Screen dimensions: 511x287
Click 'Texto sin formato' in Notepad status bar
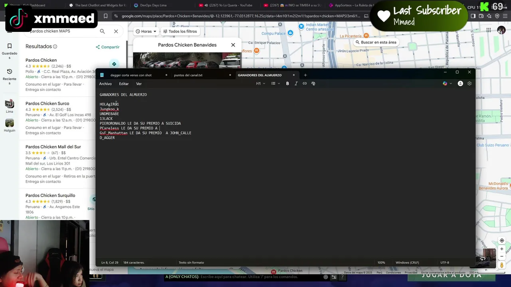tap(191, 262)
